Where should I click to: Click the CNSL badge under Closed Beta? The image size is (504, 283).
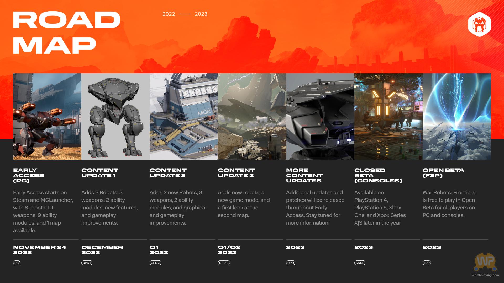[x=360, y=263]
